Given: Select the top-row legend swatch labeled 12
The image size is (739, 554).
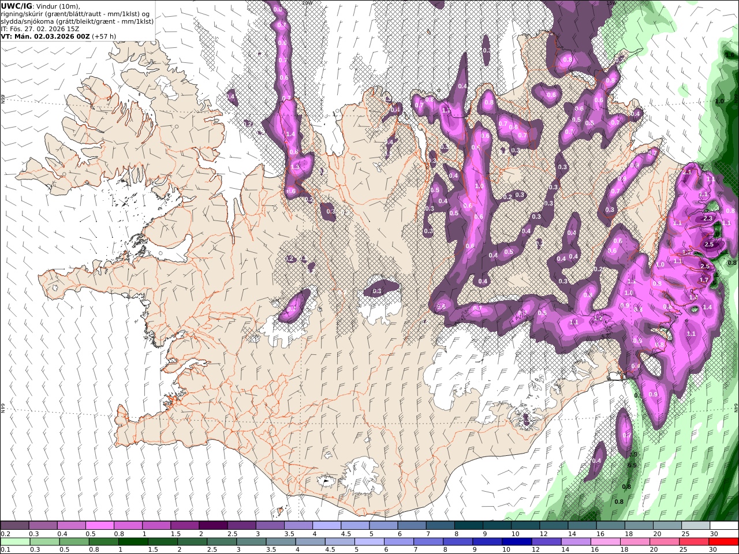Looking at the screenshot, I should tap(553, 526).
